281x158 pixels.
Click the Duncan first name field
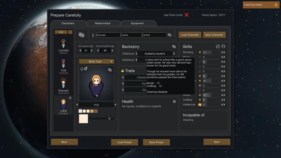pyautogui.click(x=108, y=35)
